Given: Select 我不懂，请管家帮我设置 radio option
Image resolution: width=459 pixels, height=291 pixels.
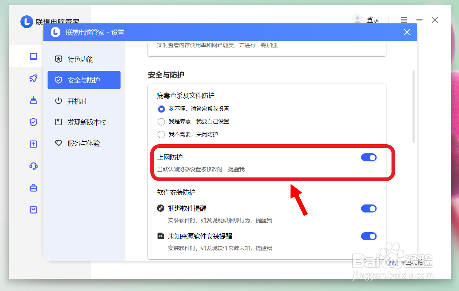Looking at the screenshot, I should click(161, 109).
